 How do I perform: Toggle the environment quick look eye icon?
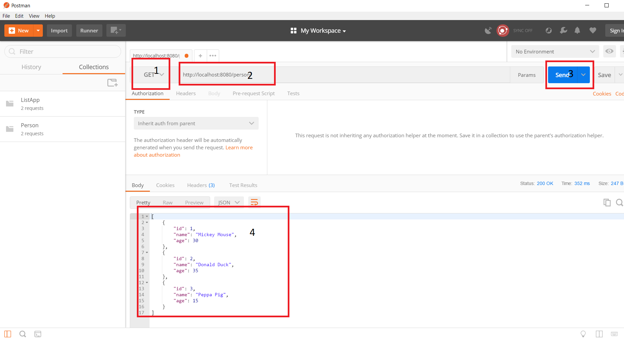coord(609,51)
